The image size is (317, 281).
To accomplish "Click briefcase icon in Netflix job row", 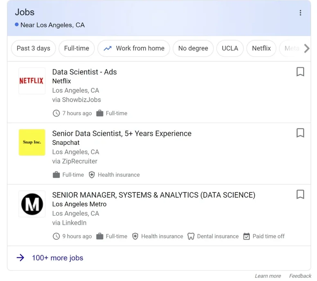I will 100,113.
